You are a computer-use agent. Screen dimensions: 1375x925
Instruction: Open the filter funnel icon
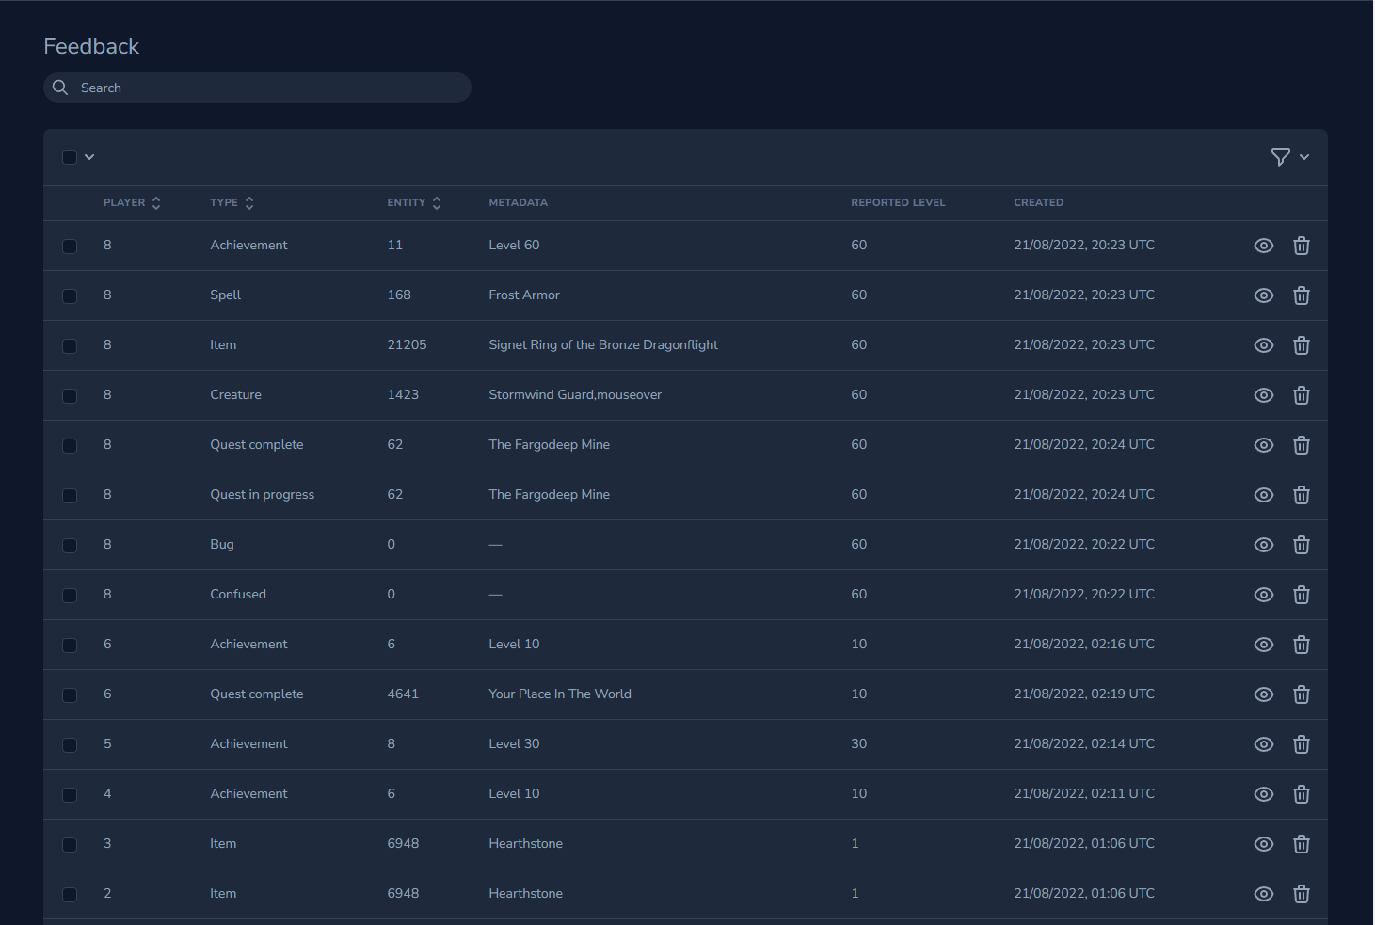(1280, 157)
